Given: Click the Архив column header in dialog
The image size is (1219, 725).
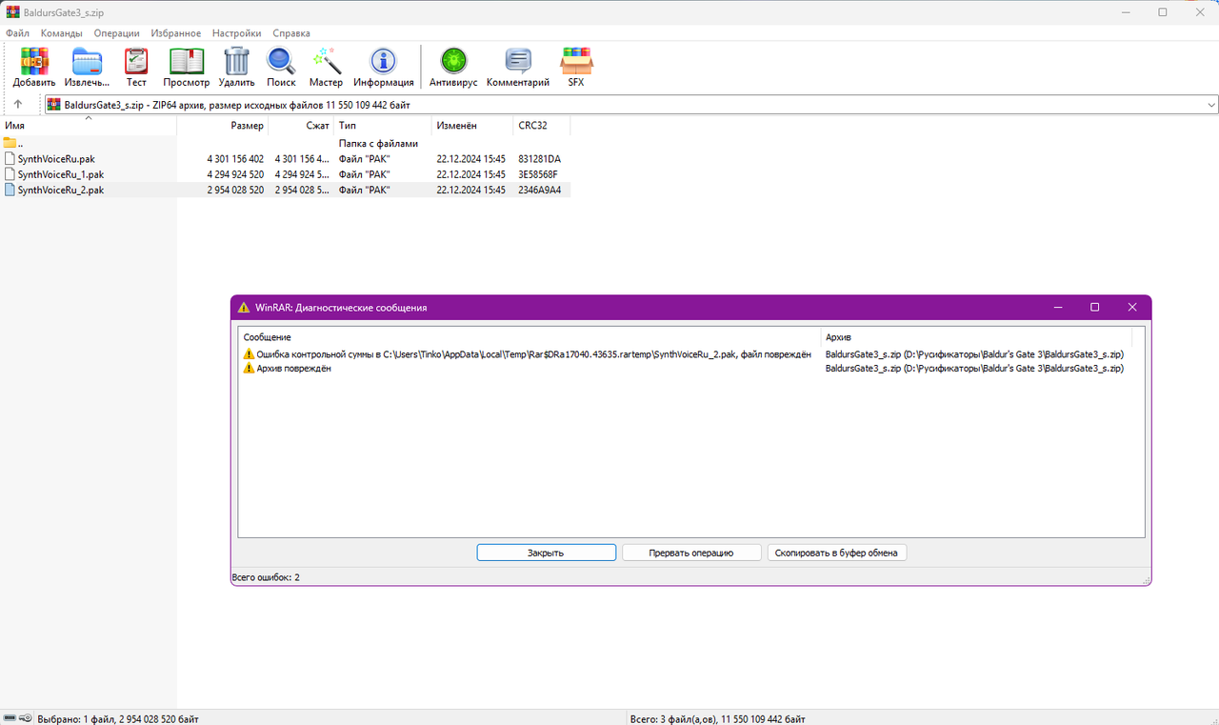Looking at the screenshot, I should click(977, 337).
